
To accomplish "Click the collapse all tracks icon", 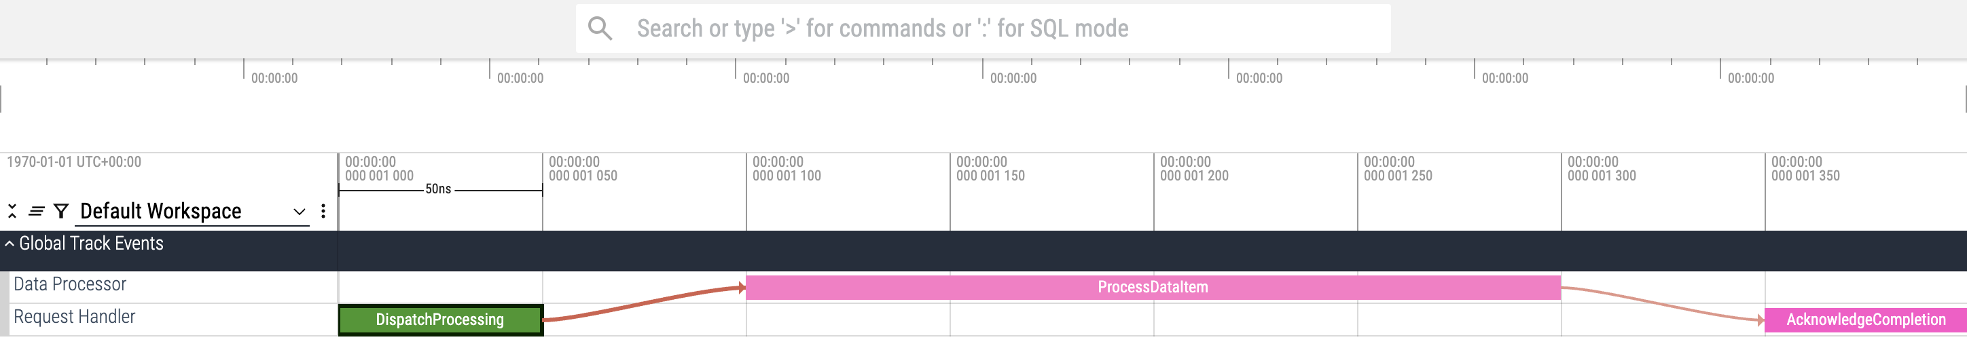I will point(12,211).
